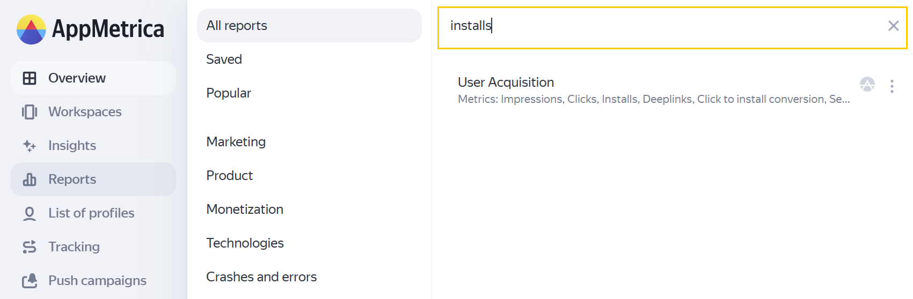Click the List of profiles icon

pyautogui.click(x=30, y=213)
